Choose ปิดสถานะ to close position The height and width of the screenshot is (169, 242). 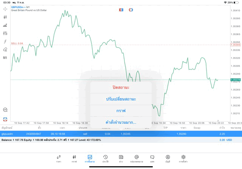click(121, 87)
